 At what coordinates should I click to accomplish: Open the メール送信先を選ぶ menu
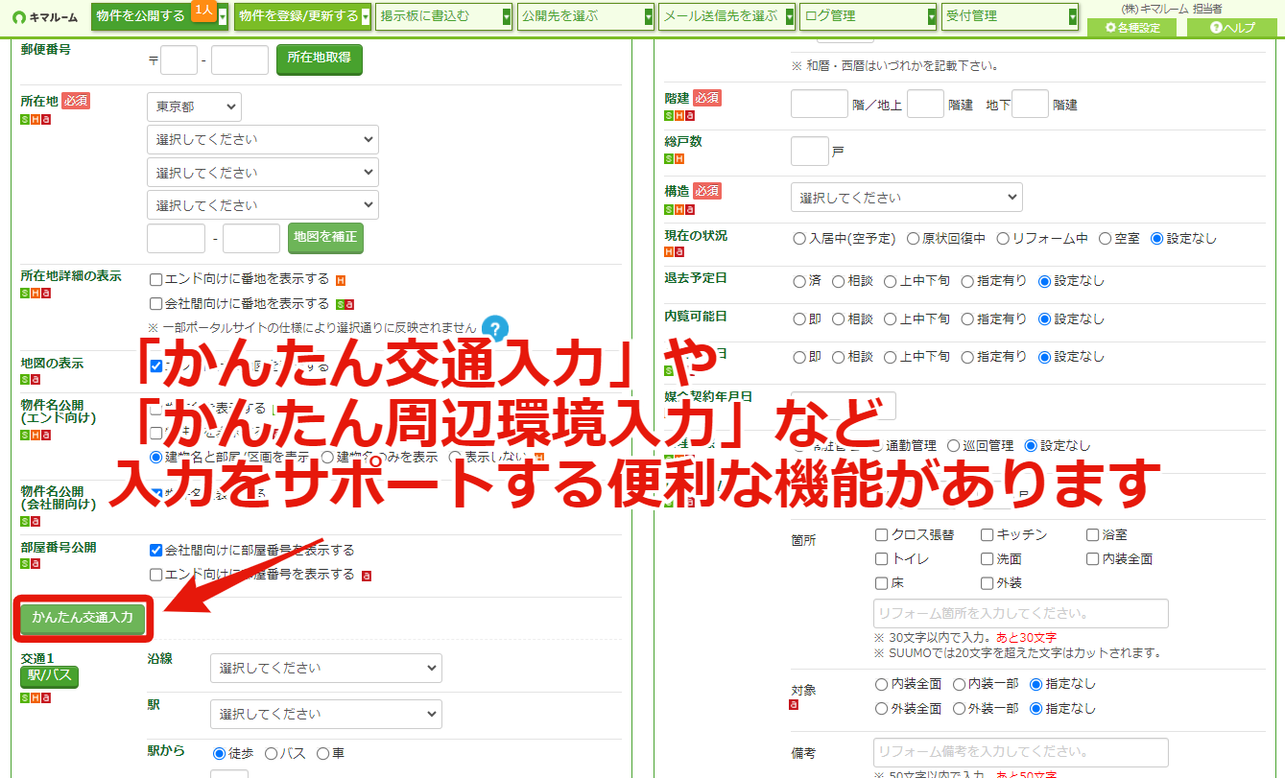(727, 16)
